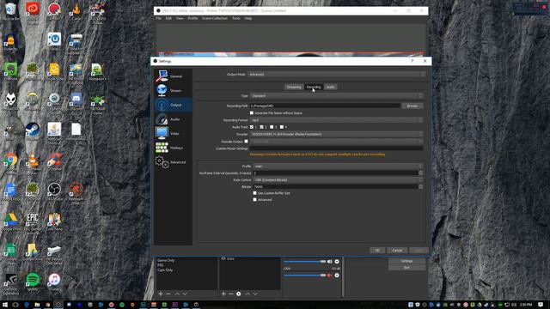Viewport: 550px width, 309px height.
Task: Open source properties gear icon
Action: pos(239,294)
